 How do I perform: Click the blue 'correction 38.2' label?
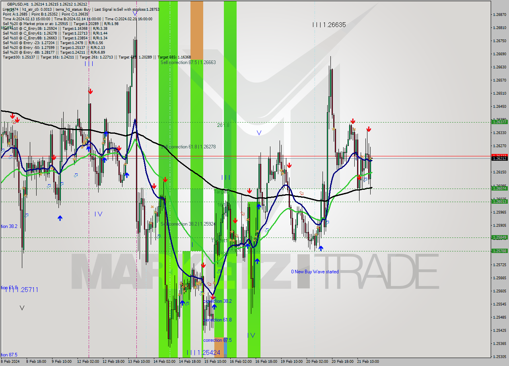[218, 301]
